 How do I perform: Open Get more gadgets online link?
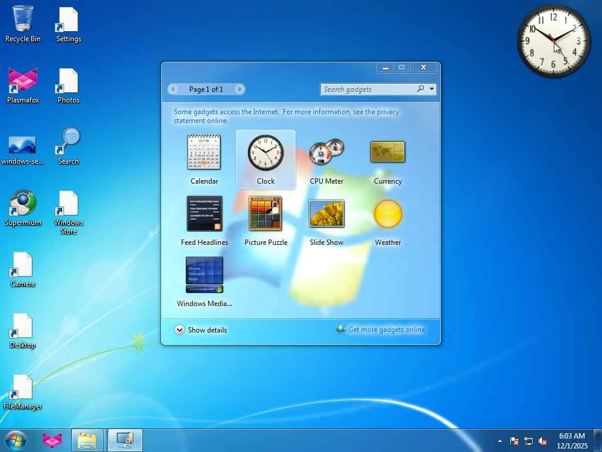(387, 330)
